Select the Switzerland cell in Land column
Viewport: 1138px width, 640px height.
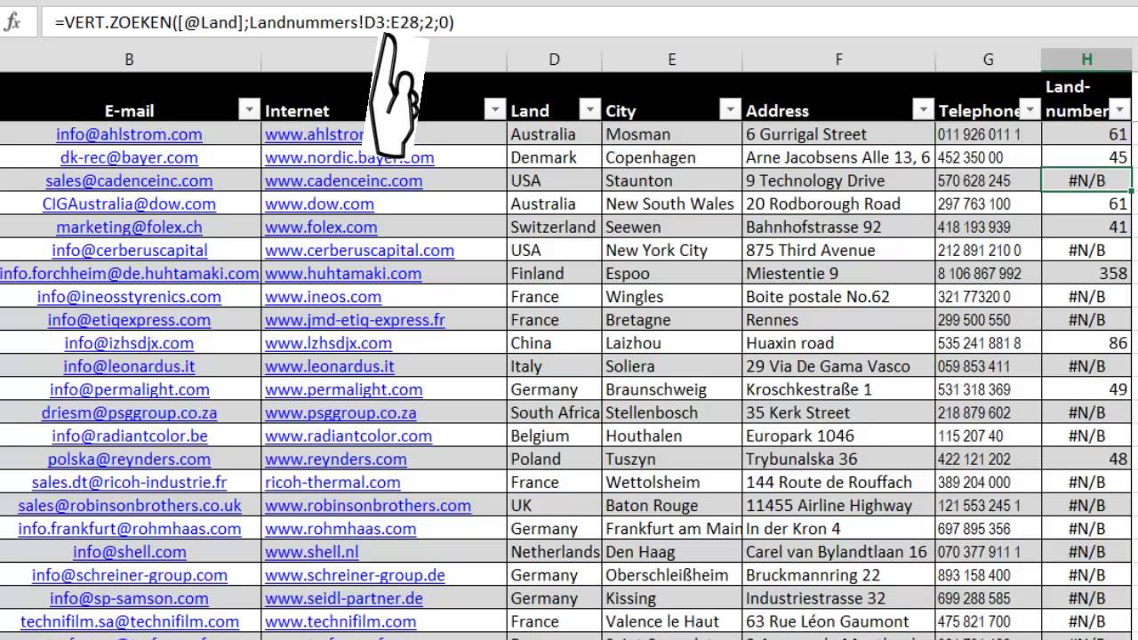click(x=554, y=227)
